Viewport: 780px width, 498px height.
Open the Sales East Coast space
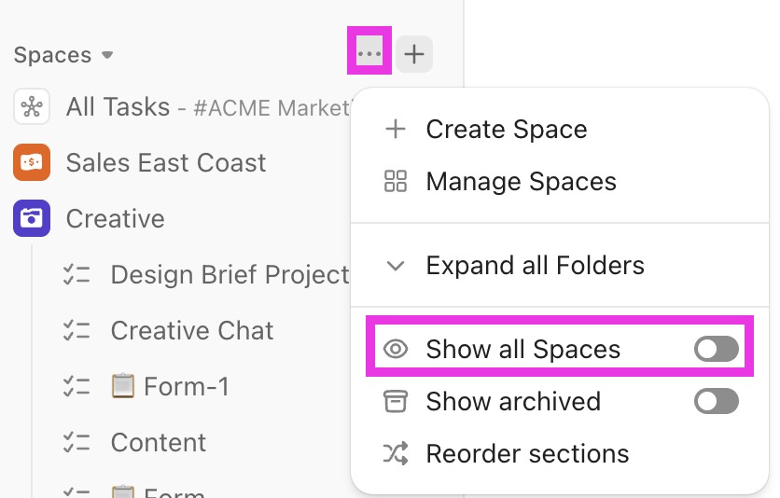[x=166, y=163]
